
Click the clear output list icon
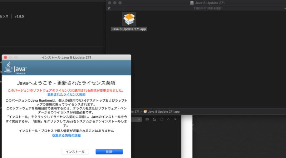pyautogui.click(x=147, y=119)
